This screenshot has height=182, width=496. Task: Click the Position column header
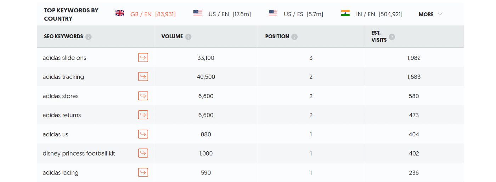click(x=277, y=36)
